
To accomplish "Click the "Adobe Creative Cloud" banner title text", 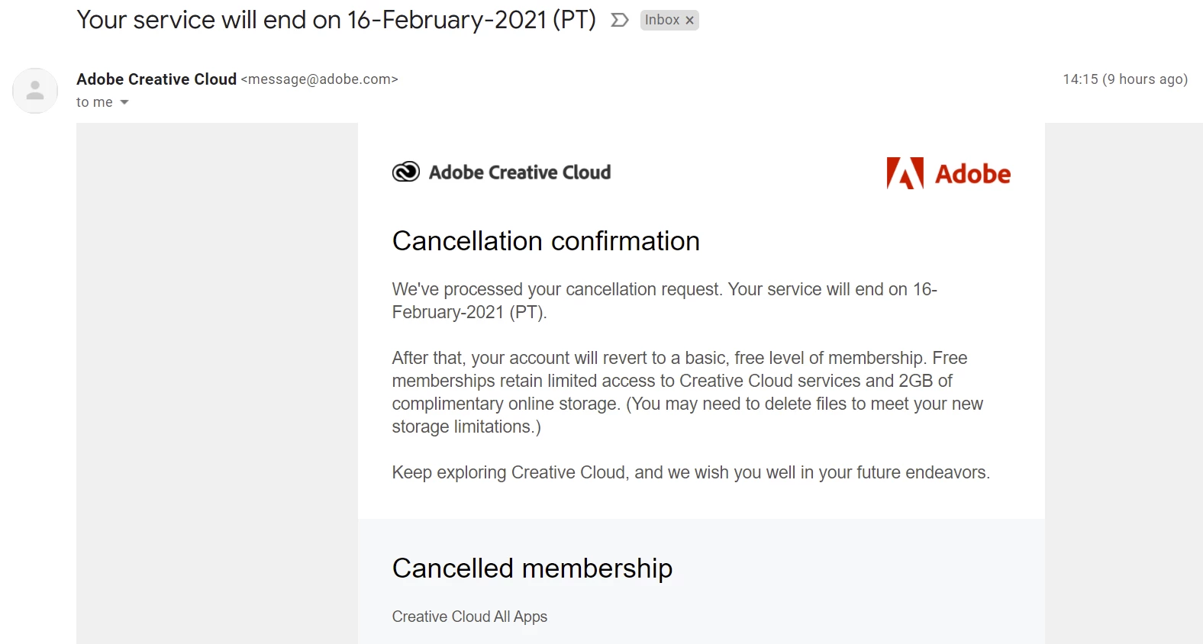I will [x=519, y=172].
